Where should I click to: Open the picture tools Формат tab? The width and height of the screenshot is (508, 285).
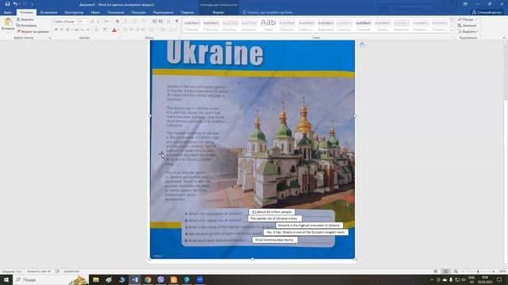(x=218, y=13)
